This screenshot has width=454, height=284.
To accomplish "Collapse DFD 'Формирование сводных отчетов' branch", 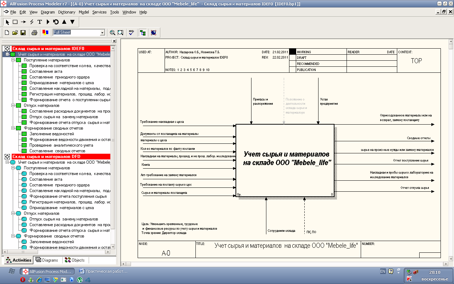I will [x=12, y=236].
